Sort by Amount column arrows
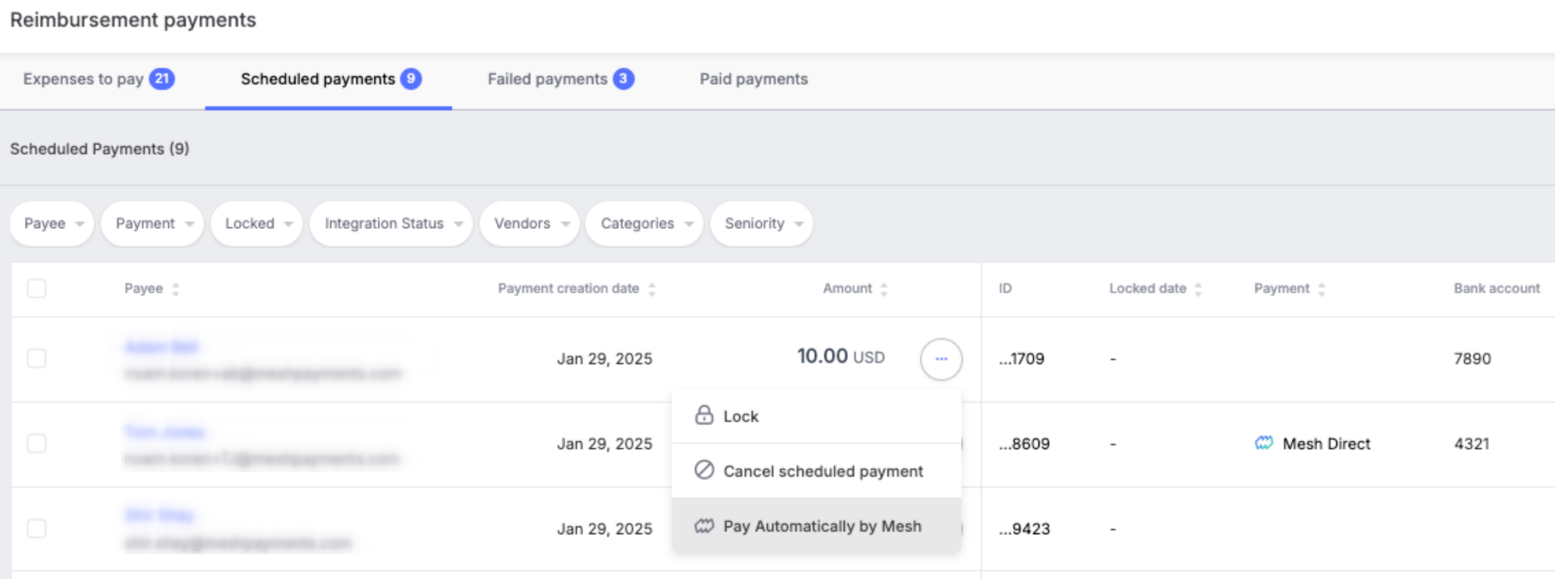This screenshot has height=579, width=1555. pos(884,289)
